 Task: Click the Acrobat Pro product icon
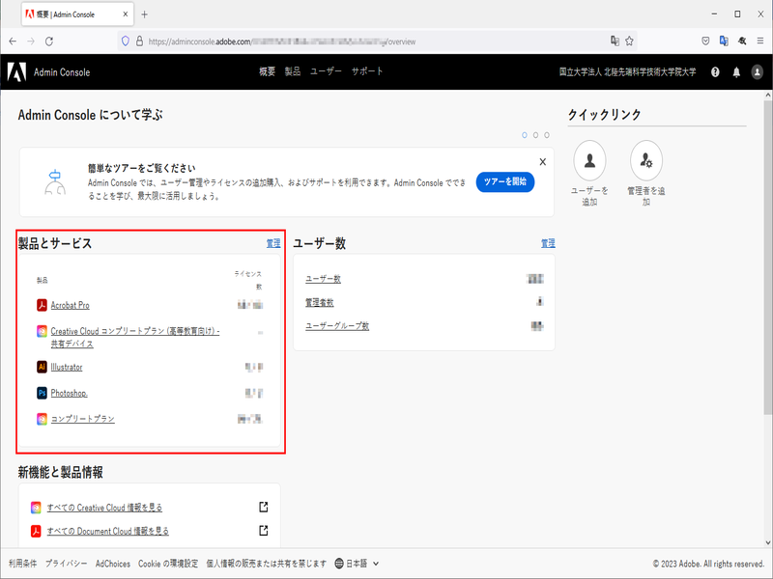click(x=42, y=305)
